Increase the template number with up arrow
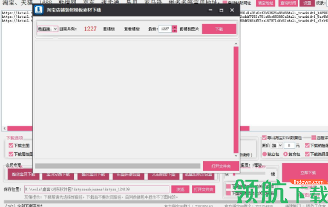This screenshot has height=207, width=328. [175, 27]
